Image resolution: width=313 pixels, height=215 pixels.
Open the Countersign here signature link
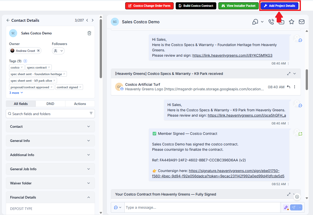(218, 173)
